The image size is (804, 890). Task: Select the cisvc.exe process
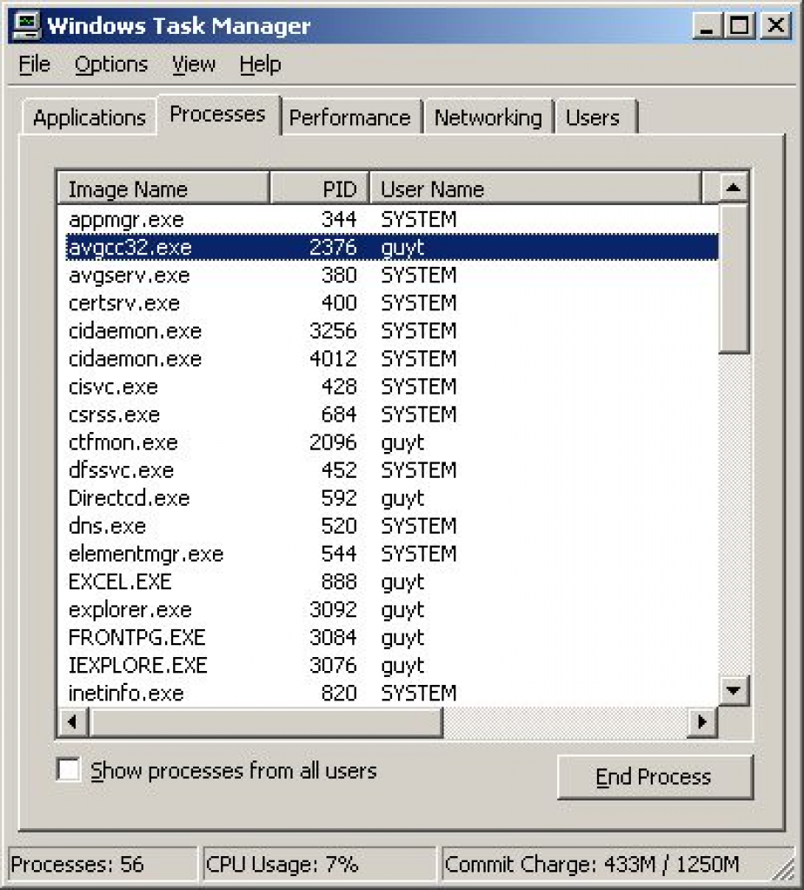pos(389,387)
